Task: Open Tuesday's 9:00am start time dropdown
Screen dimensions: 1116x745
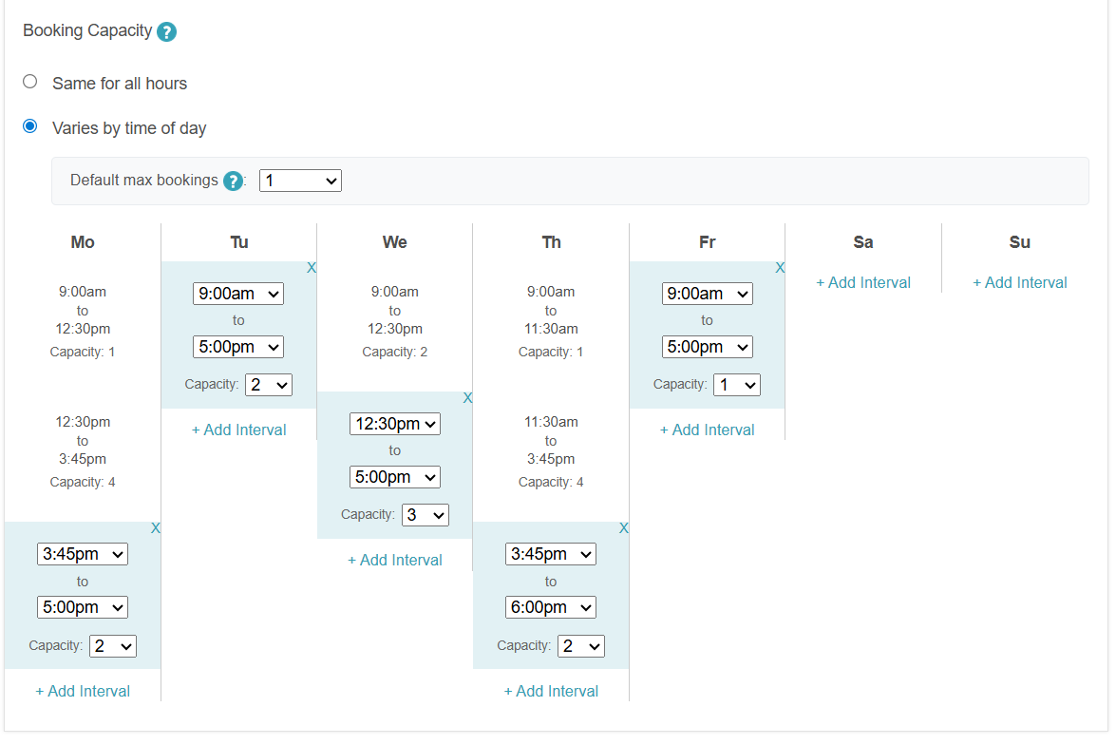Action: pos(238,294)
